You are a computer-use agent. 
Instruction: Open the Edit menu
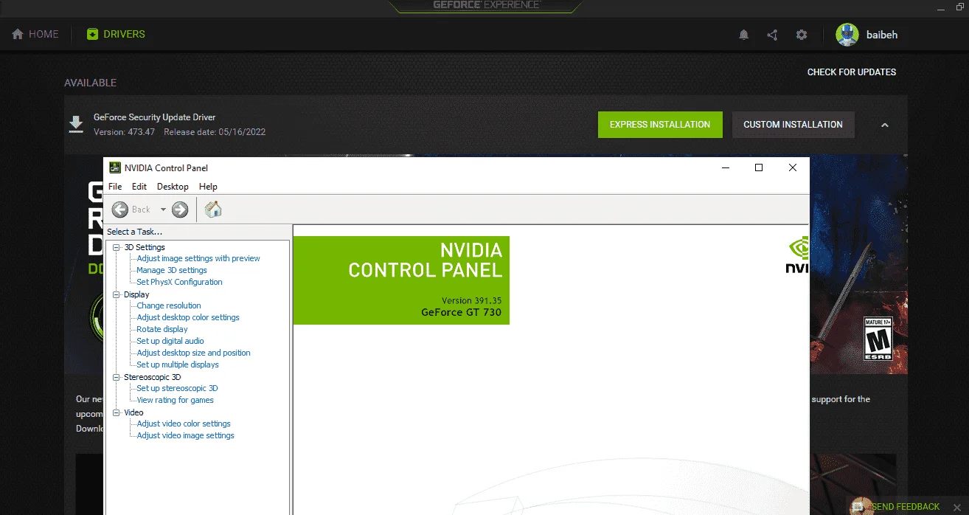tap(139, 187)
